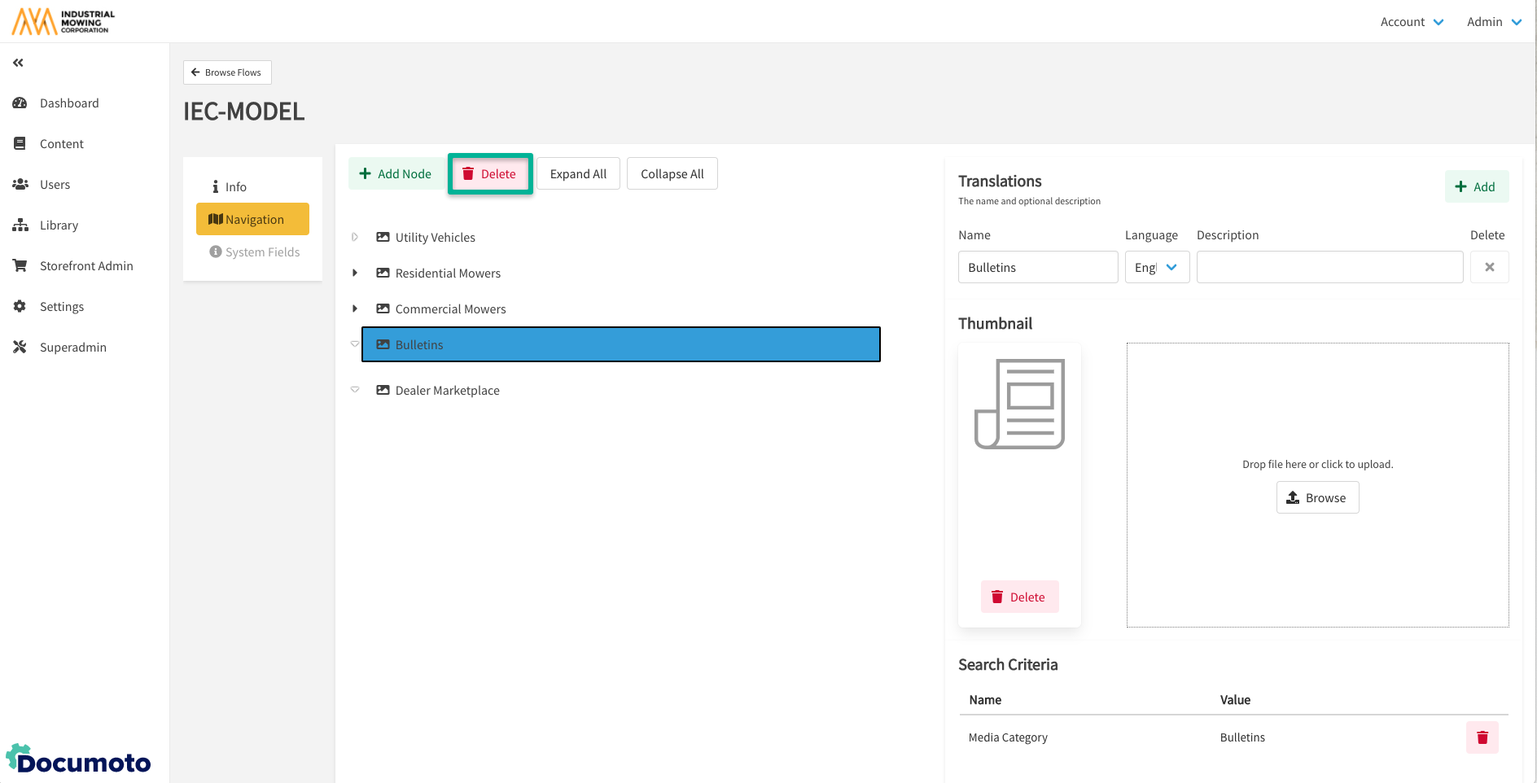Remove the Bulletins translation row
Image resolution: width=1537 pixels, height=783 pixels.
pos(1489,267)
